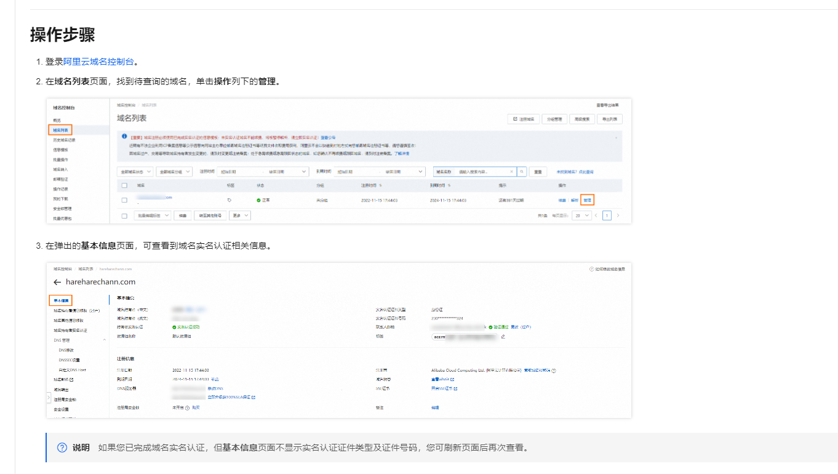The image size is (838, 474).
Task: Select 历史域名记录 in the sidebar
Action: [64, 140]
